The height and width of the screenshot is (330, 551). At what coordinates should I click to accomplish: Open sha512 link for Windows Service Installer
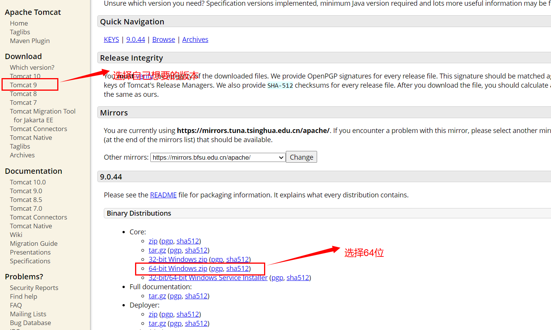(298, 278)
